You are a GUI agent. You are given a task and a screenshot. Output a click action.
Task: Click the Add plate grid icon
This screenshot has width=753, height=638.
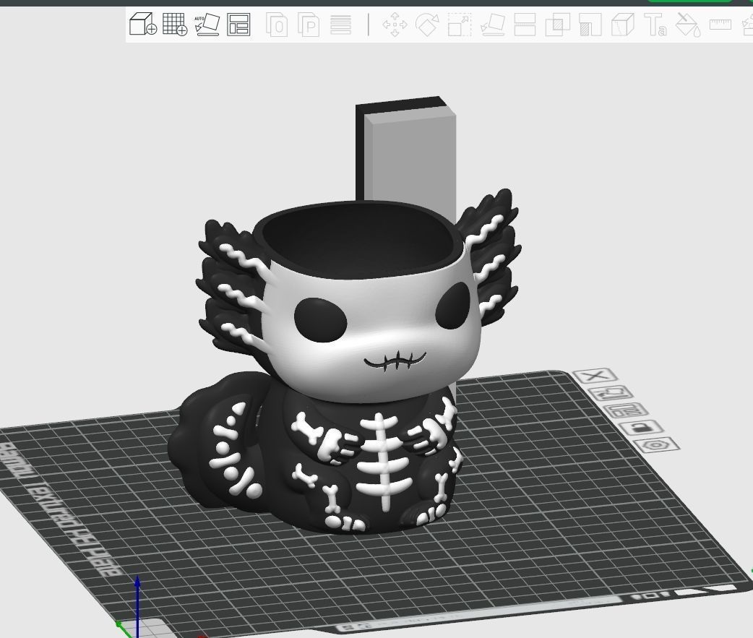click(x=174, y=24)
